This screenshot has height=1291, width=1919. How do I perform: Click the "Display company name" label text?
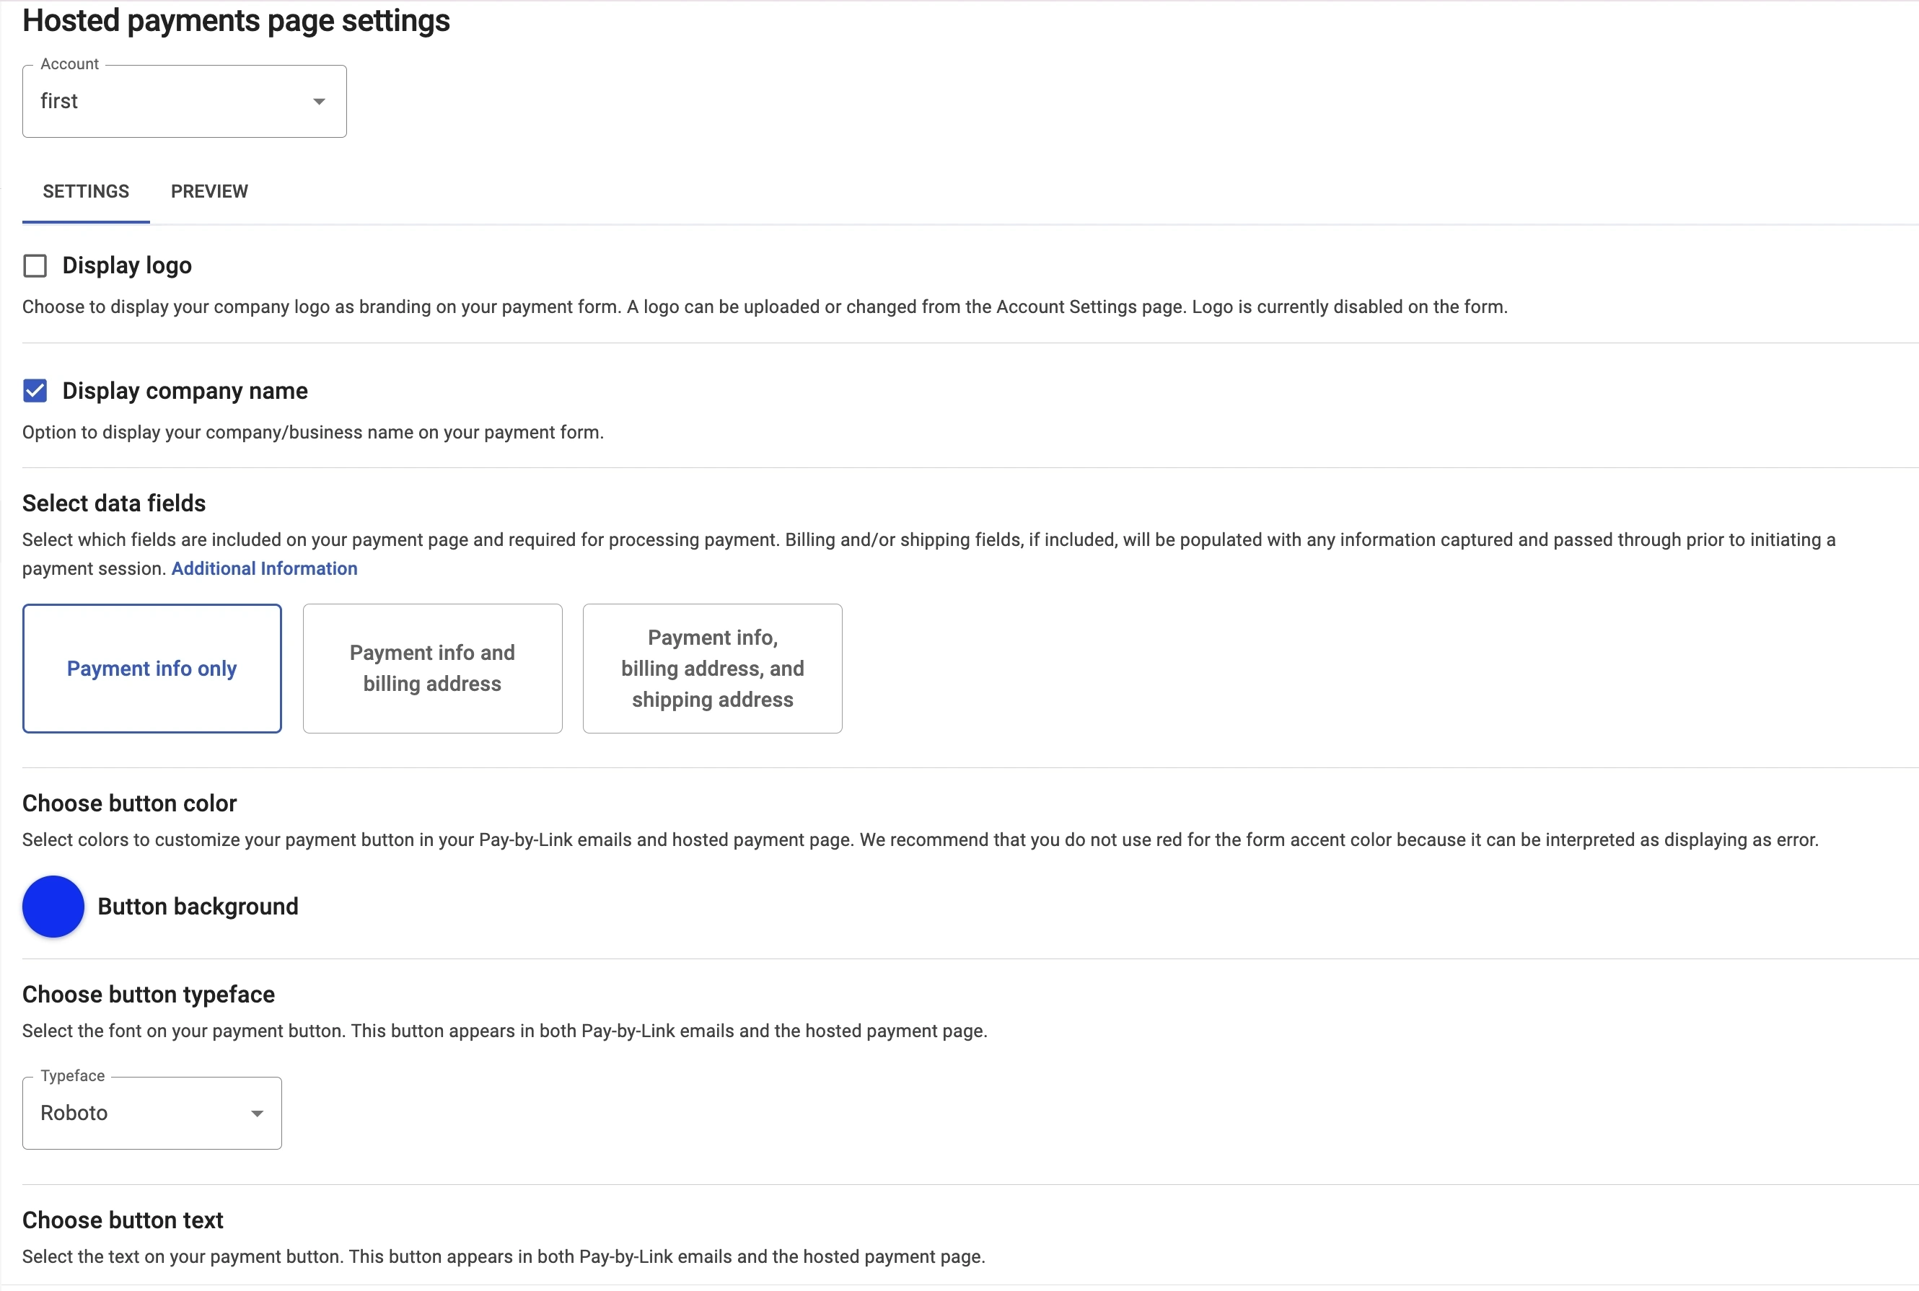pyautogui.click(x=185, y=391)
